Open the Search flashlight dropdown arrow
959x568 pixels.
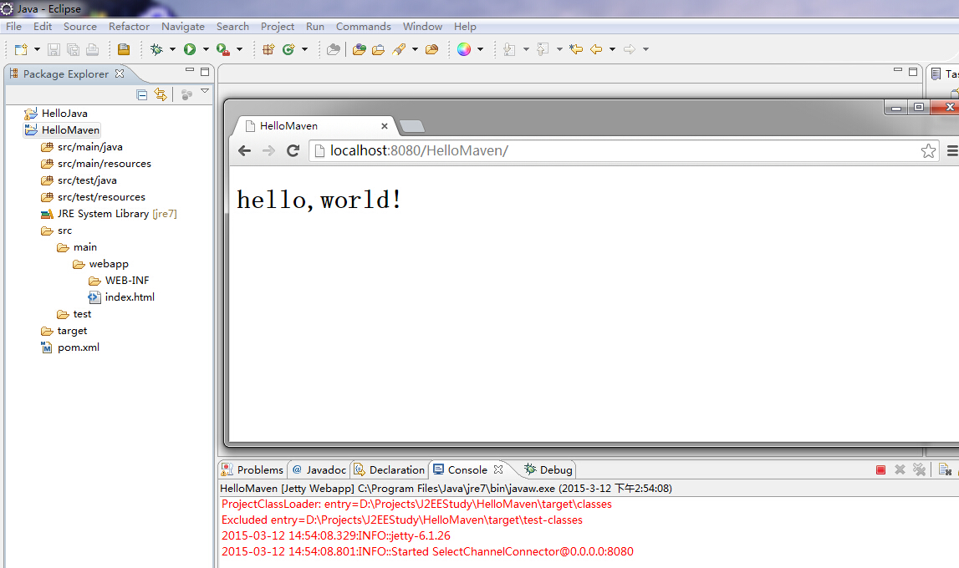click(x=415, y=49)
